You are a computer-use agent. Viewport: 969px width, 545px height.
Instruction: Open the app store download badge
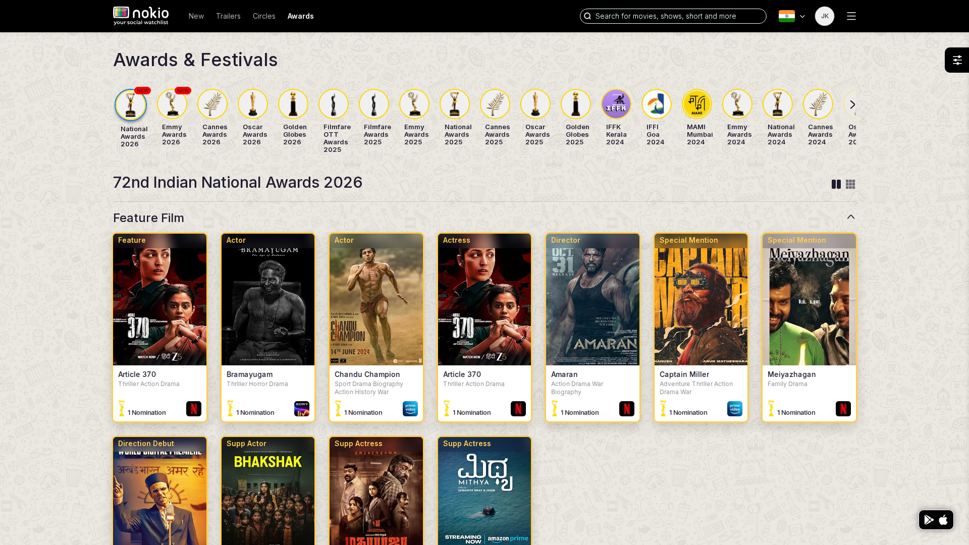[936, 520]
